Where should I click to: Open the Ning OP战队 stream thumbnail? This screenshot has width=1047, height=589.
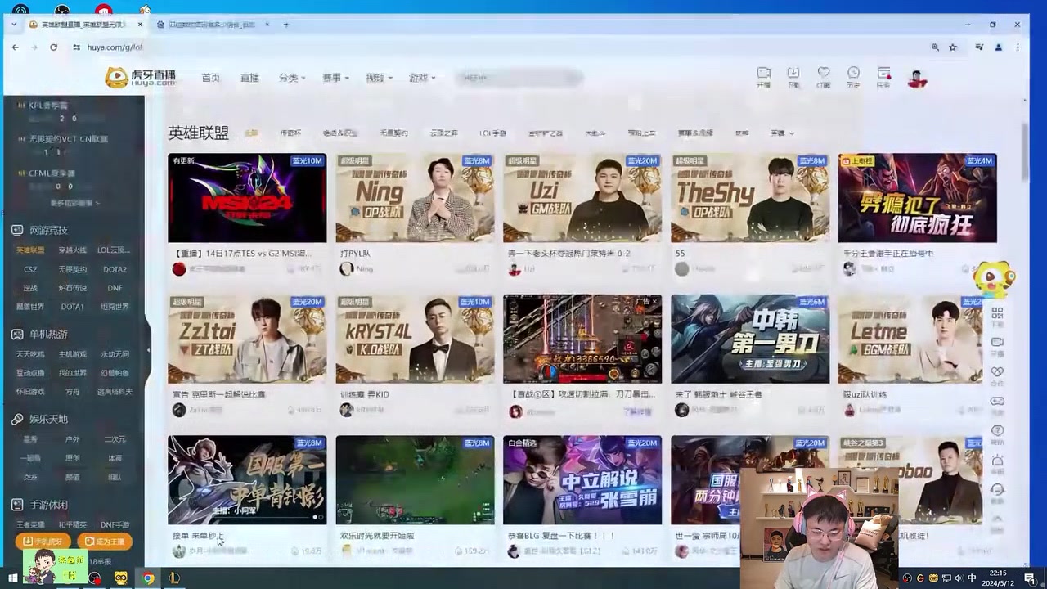click(415, 198)
